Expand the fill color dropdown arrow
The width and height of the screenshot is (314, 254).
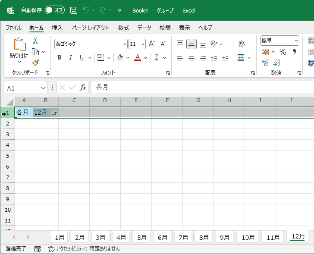click(x=128, y=58)
